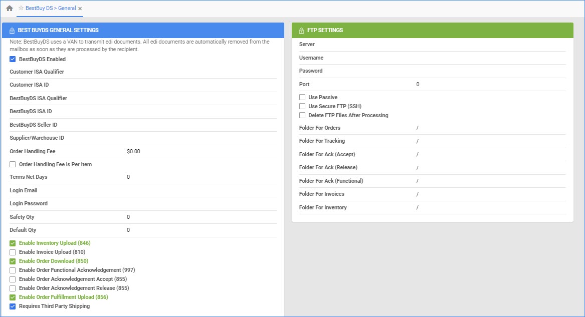Check Enable Invoice Upload (810)

tap(13, 252)
